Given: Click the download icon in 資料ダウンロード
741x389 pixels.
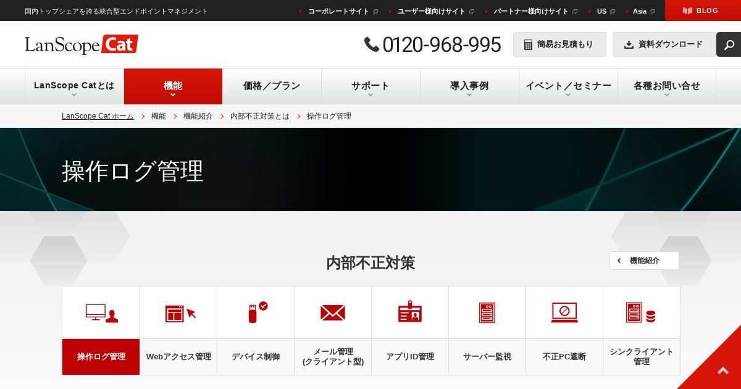Looking at the screenshot, I should pos(629,44).
